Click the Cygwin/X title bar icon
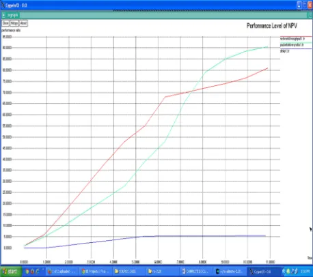This screenshot has width=313, height=277. pos(3,5)
